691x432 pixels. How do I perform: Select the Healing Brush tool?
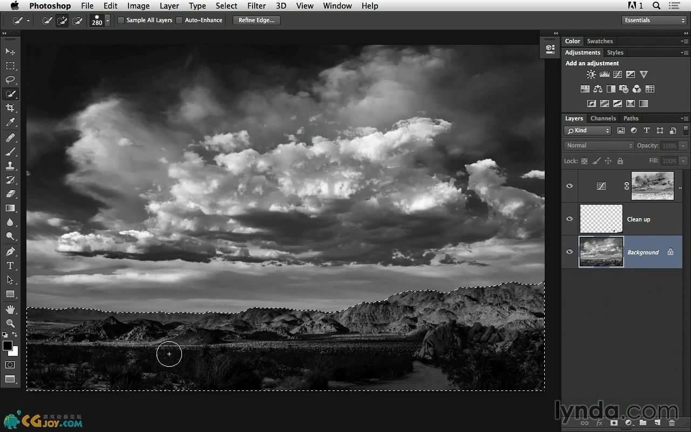10,138
